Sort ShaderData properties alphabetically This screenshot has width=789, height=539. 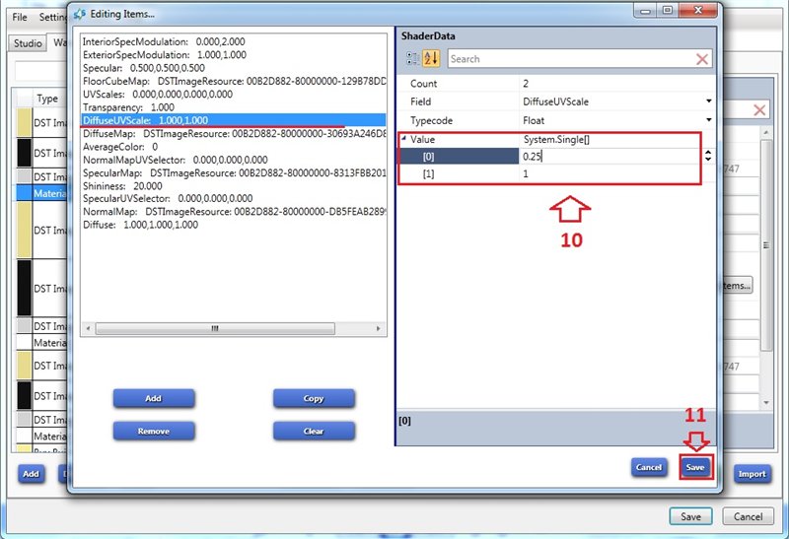[431, 59]
